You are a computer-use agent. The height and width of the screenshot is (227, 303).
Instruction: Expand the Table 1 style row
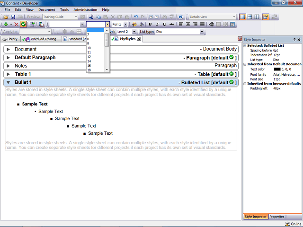coord(9,74)
